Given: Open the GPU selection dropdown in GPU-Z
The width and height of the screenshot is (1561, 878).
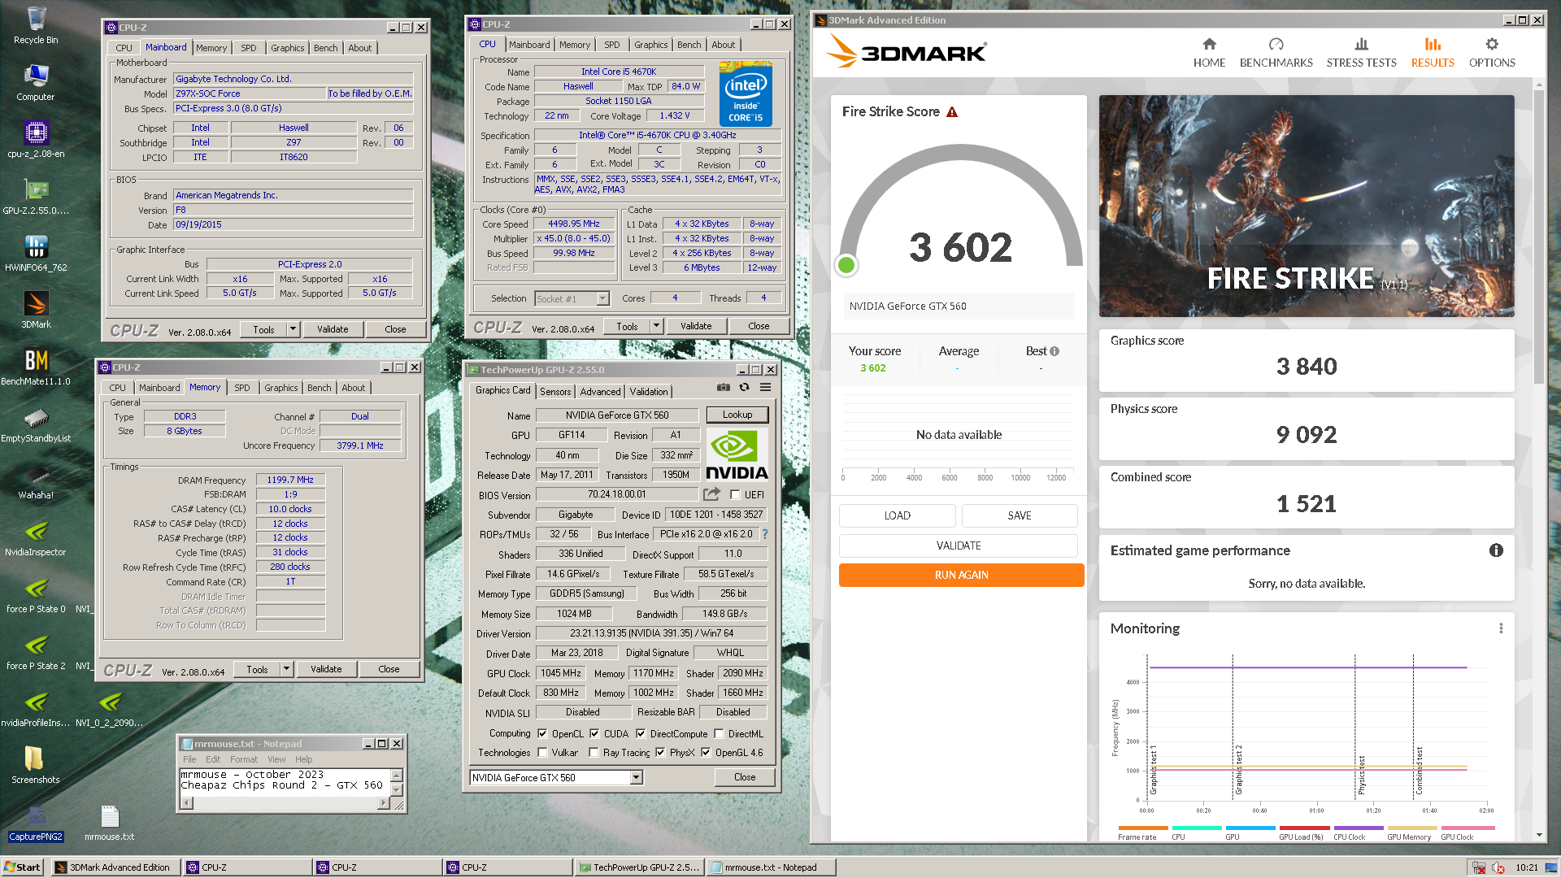Looking at the screenshot, I should pyautogui.click(x=637, y=778).
